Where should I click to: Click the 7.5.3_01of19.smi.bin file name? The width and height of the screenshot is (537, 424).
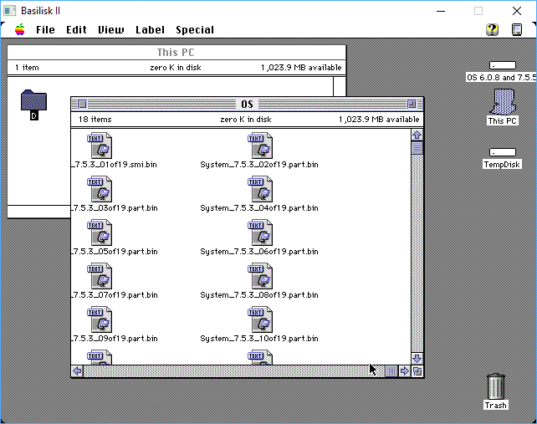point(115,165)
